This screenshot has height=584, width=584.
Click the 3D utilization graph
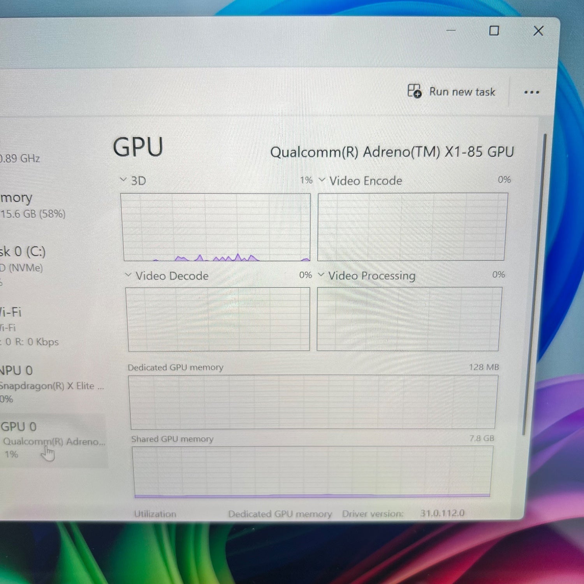pos(216,227)
